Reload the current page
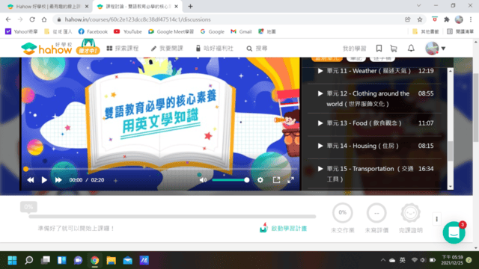The width and height of the screenshot is (479, 269). [32, 19]
